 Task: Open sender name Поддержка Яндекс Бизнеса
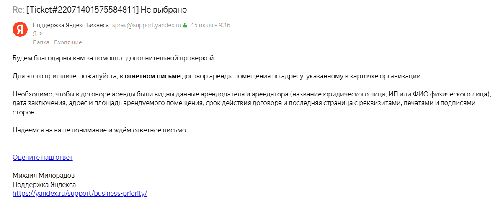70,25
